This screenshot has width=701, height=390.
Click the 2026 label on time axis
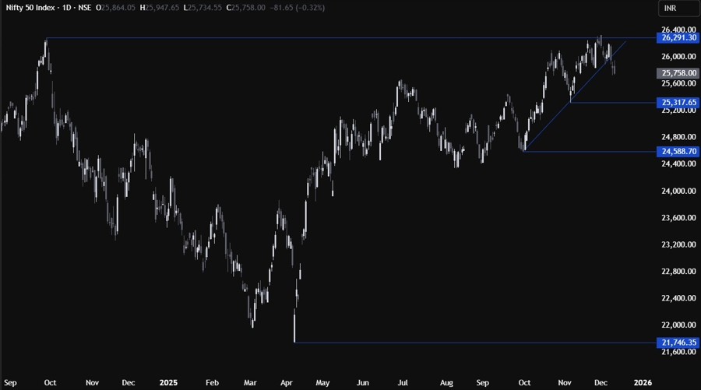[x=643, y=383]
